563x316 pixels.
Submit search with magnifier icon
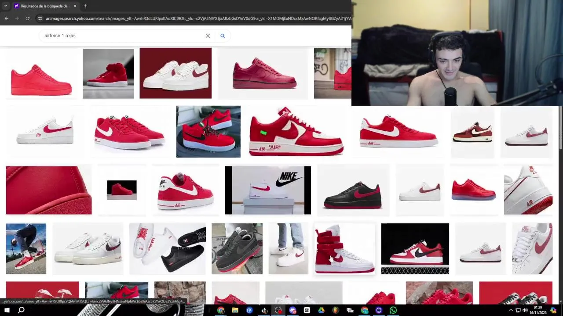(x=223, y=36)
